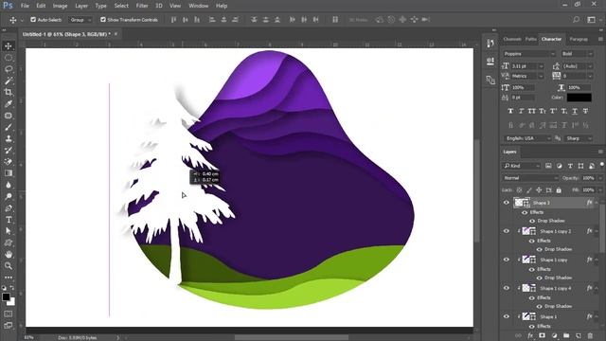Open the Group auto-select dropdown
Viewport: 606px width, 341px height.
80,19
